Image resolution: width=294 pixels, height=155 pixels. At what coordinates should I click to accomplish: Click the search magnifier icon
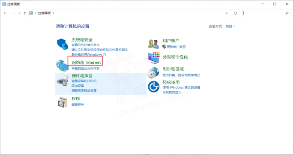287,13
